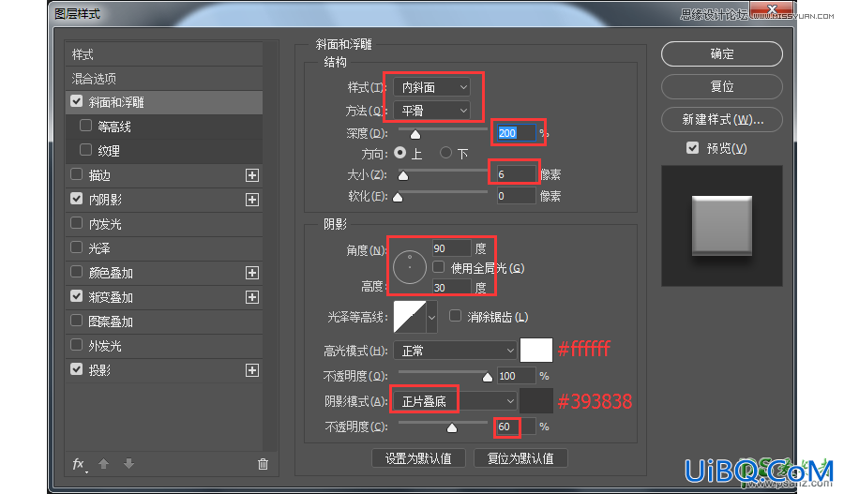Select the 投影 effect row label
Screen dimensions: 844x494
click(x=99, y=370)
